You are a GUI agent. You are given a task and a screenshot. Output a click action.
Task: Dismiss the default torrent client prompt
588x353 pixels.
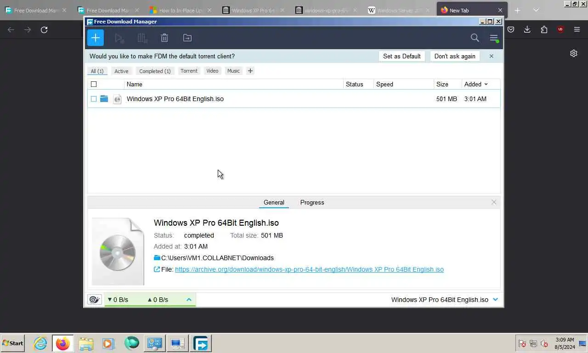pos(492,56)
